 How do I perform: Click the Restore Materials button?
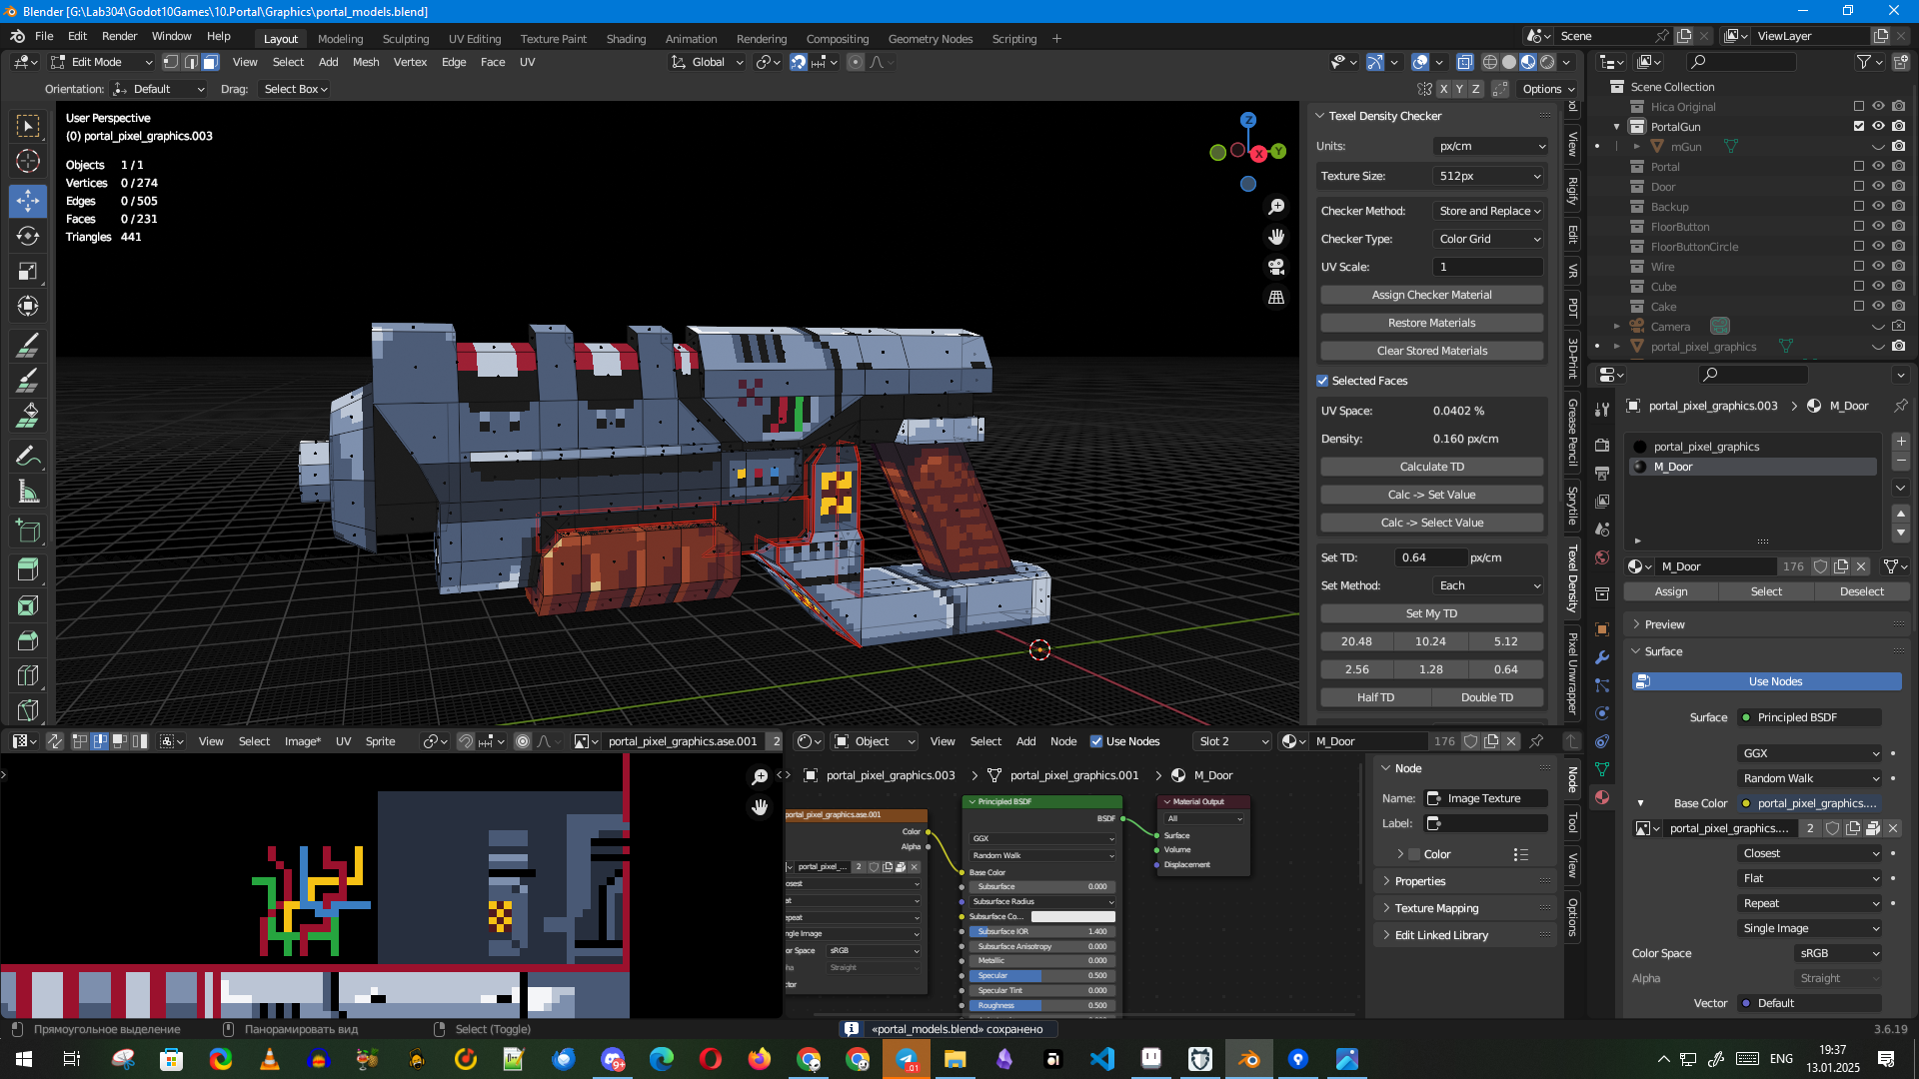tap(1431, 323)
